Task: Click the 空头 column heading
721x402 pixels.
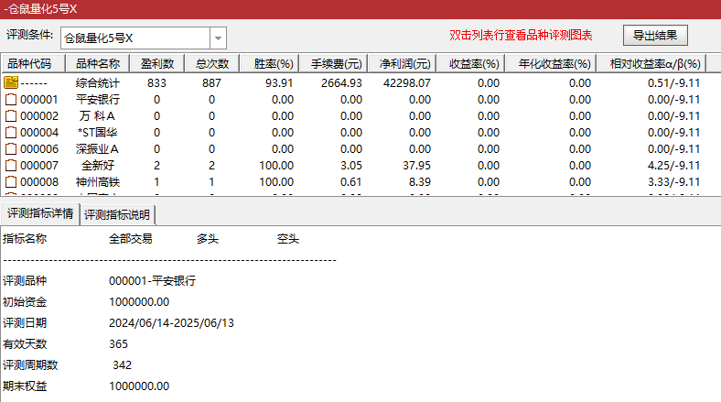Action: [x=288, y=239]
